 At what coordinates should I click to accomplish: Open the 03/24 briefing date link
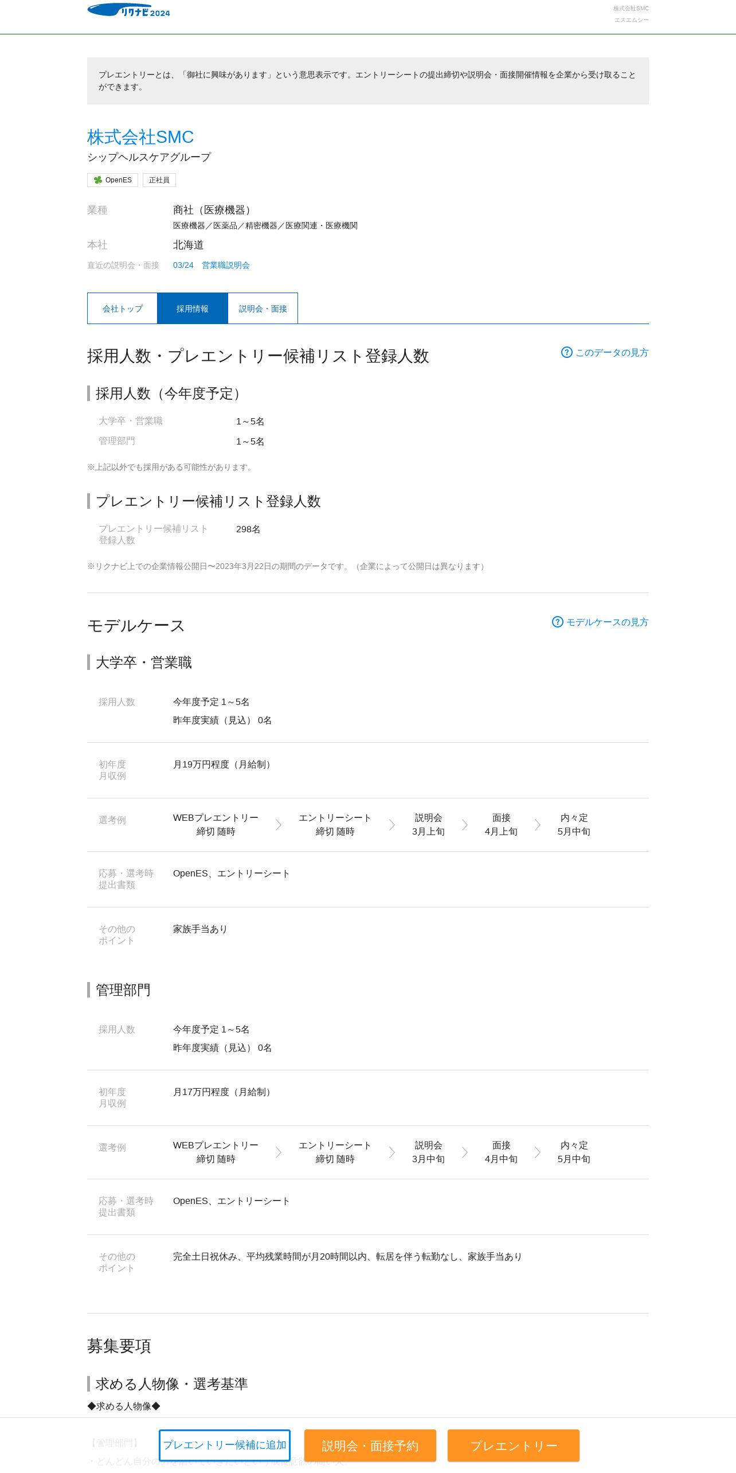pos(183,265)
